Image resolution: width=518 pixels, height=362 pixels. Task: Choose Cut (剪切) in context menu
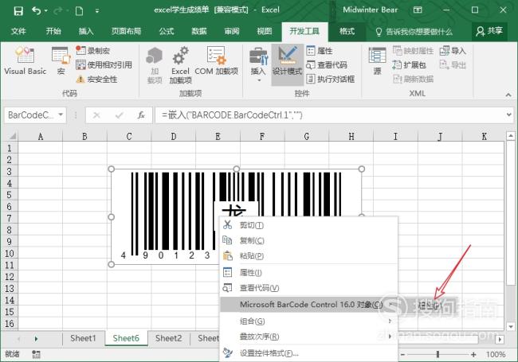point(308,225)
